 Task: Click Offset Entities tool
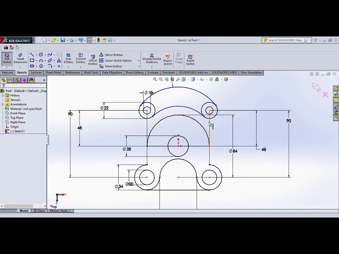pos(93,60)
